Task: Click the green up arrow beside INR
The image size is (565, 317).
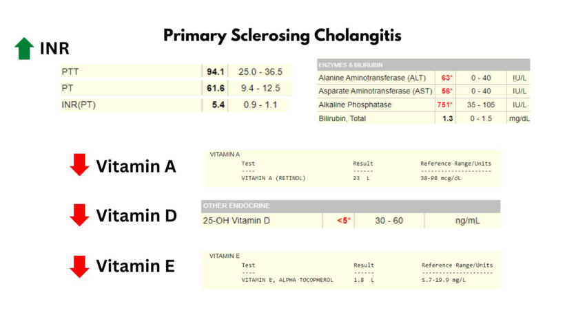Action: (24, 48)
